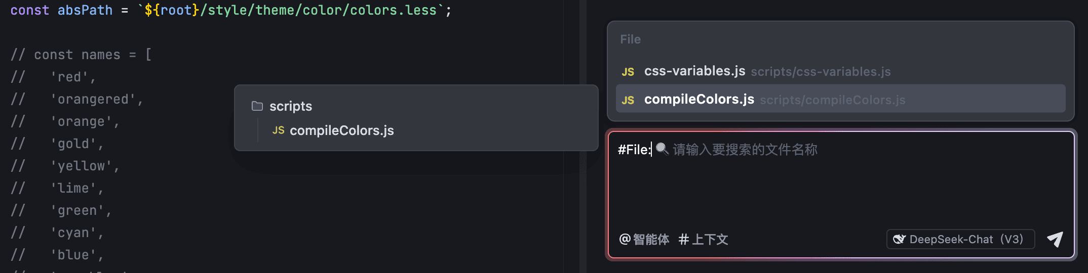Select compileColors.js under scripts folder tree
1088x273 pixels.
(342, 130)
